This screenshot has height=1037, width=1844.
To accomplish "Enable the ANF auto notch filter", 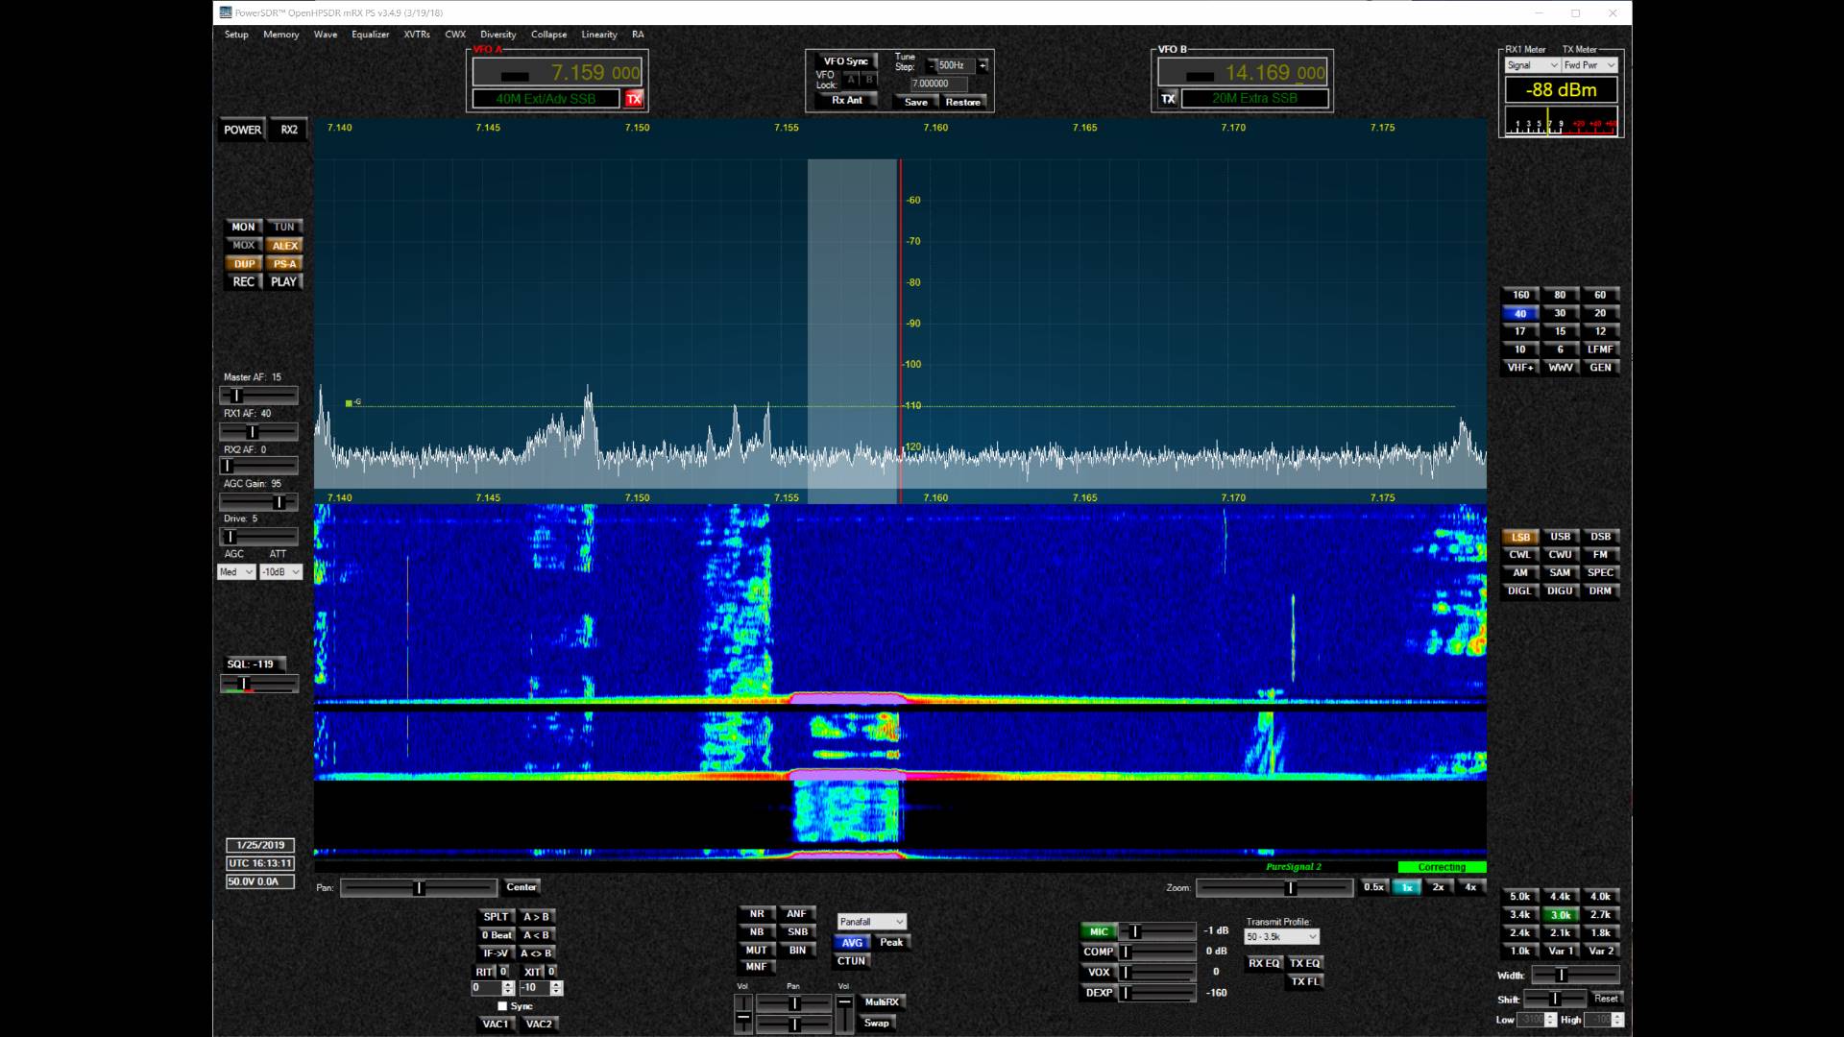I will tap(797, 914).
